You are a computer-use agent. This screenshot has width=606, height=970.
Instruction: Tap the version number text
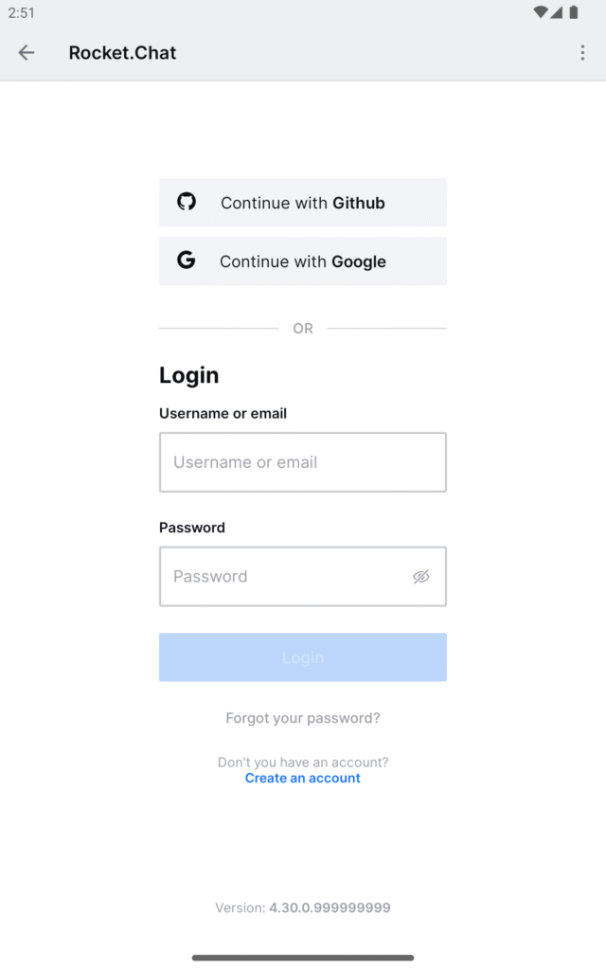coord(329,907)
